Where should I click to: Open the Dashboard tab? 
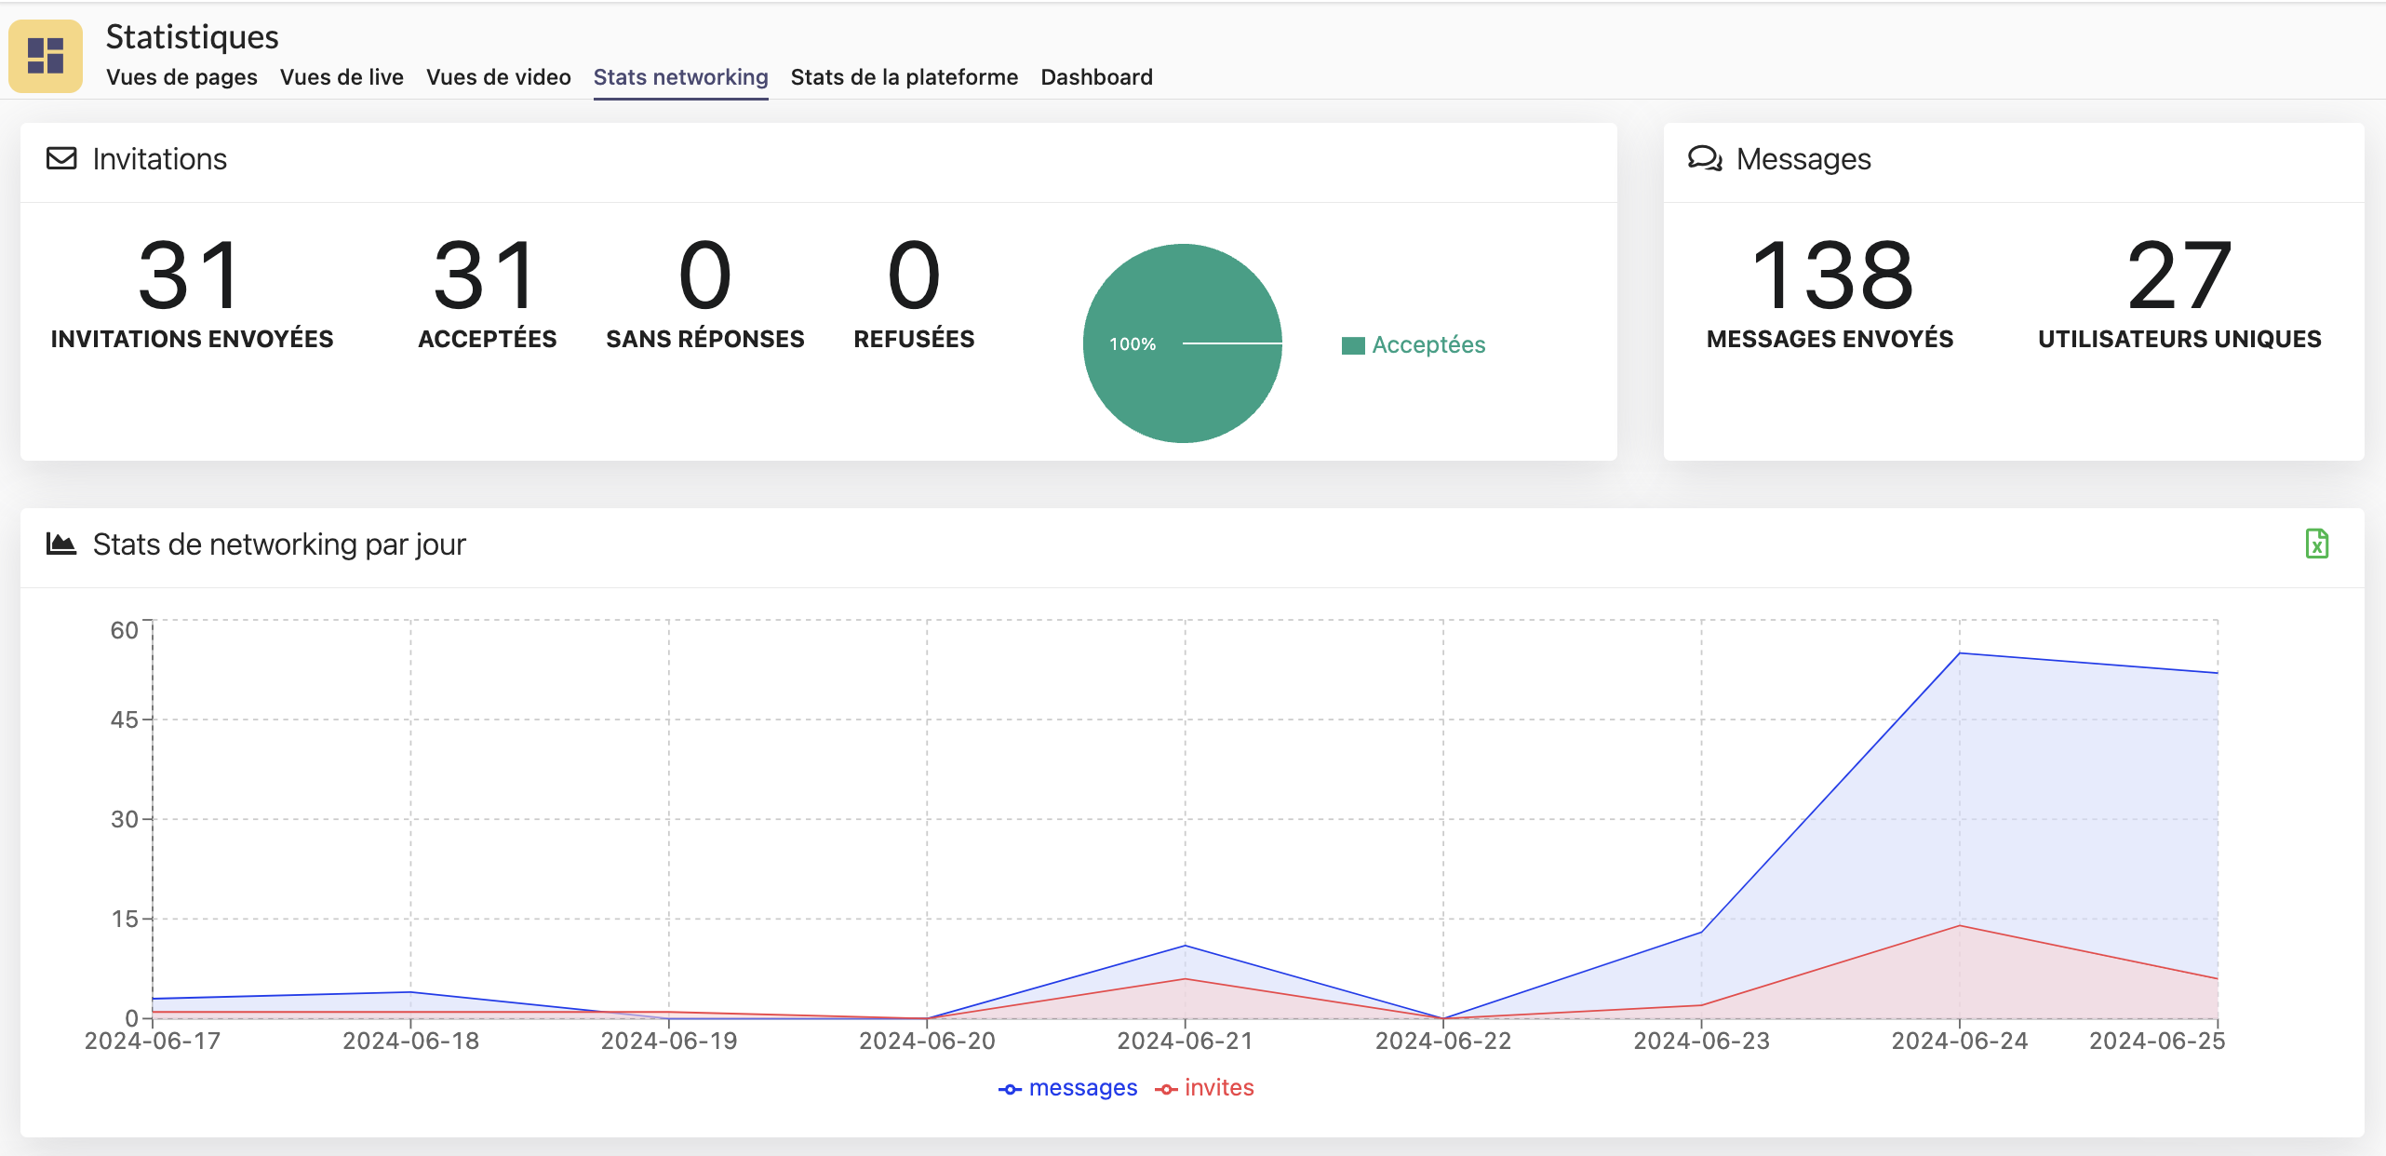click(1096, 77)
